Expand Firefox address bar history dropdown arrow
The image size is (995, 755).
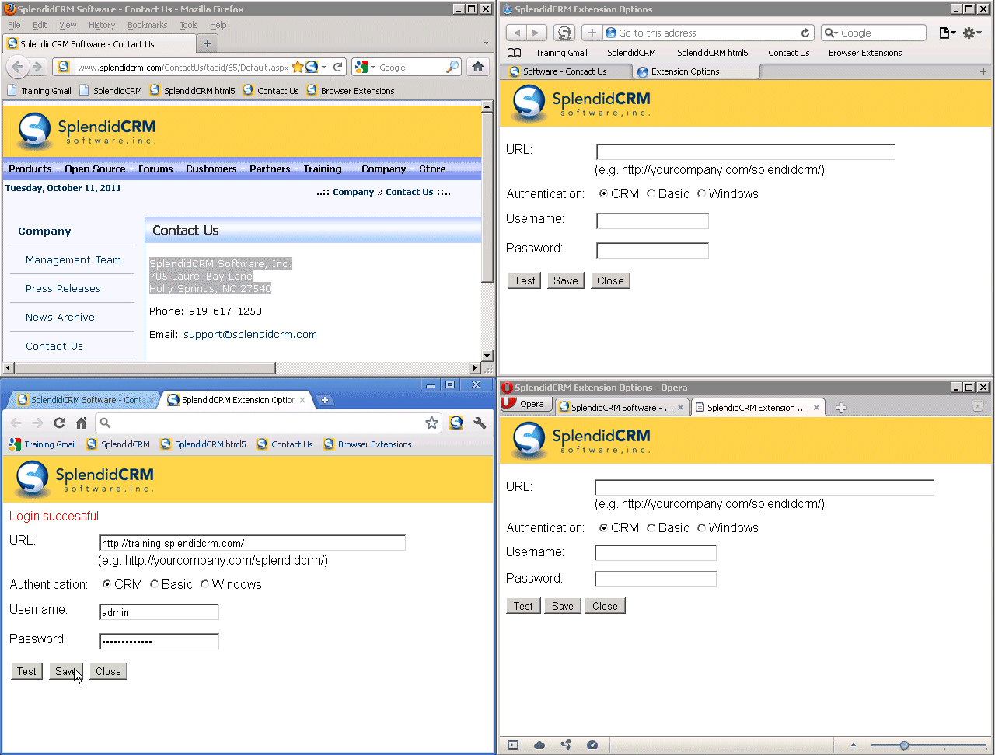pos(324,68)
